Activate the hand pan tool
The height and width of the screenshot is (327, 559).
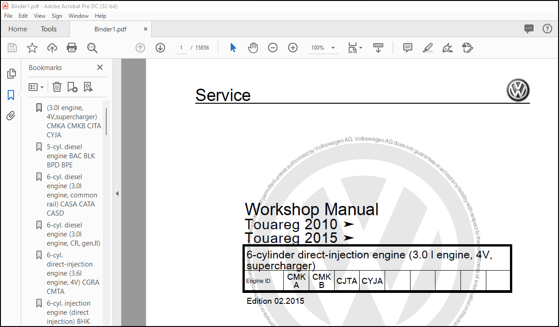[253, 48]
